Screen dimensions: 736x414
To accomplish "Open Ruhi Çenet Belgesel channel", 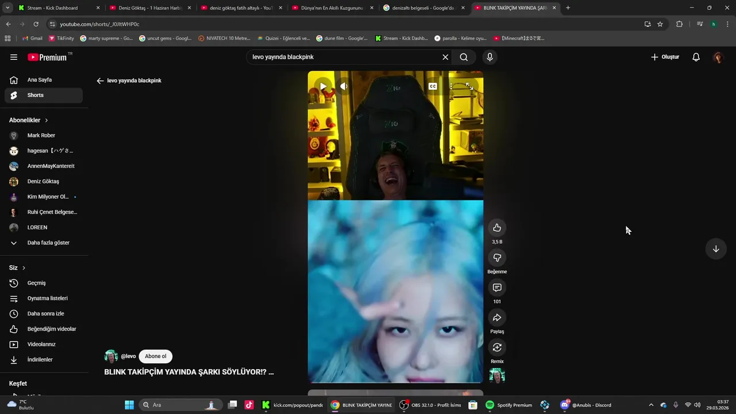I will pos(44,212).
